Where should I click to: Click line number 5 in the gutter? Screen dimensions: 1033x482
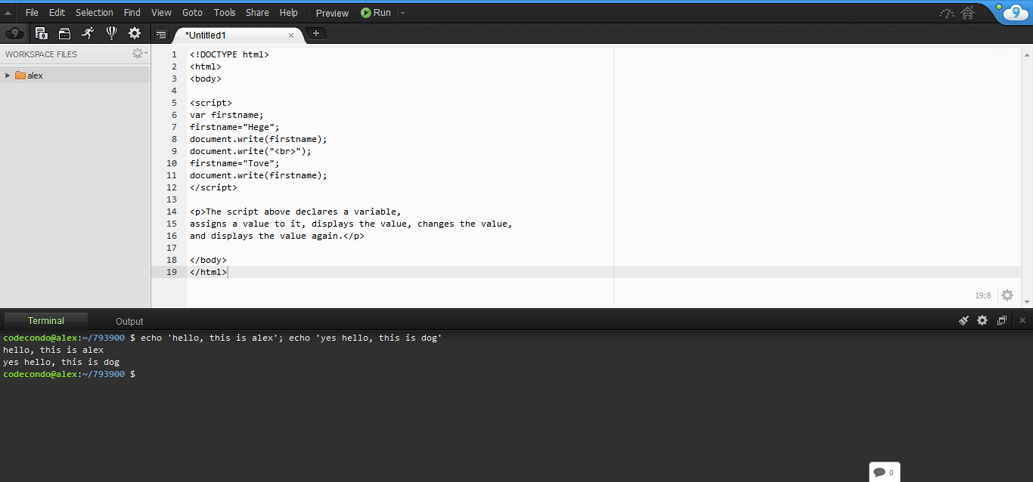point(174,103)
